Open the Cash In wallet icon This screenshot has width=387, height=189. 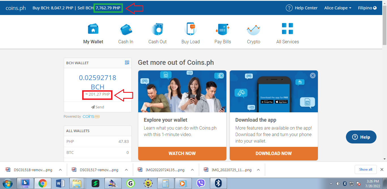tap(126, 29)
